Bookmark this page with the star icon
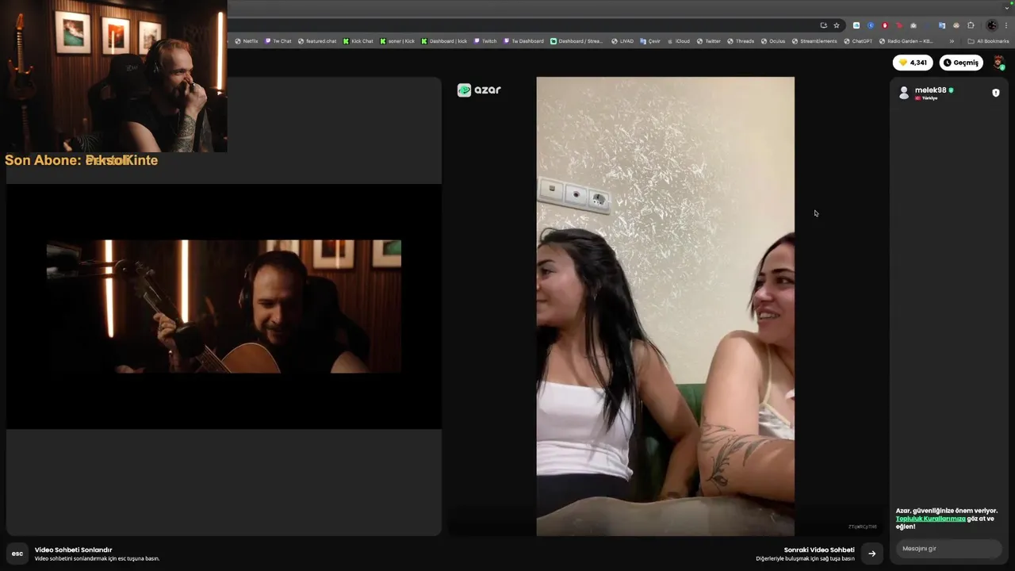 (836, 25)
